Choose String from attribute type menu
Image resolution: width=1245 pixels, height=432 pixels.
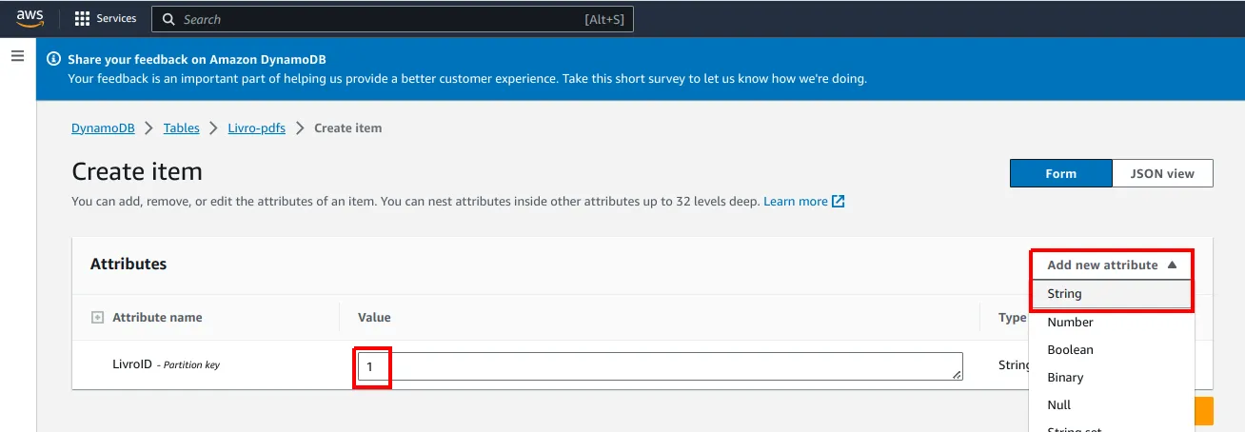coord(1112,294)
